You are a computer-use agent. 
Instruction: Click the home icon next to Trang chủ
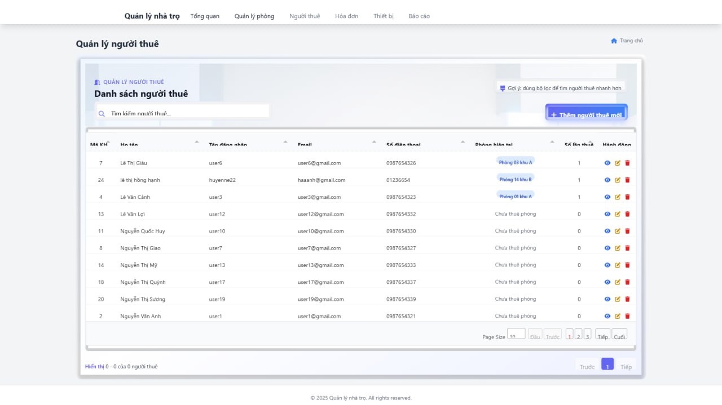[x=614, y=41]
